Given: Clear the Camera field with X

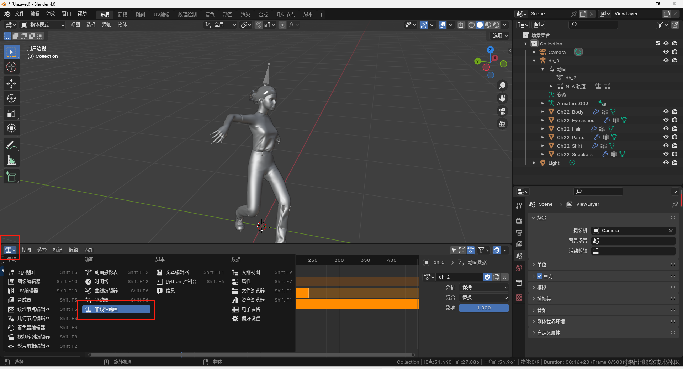Looking at the screenshot, I should pyautogui.click(x=671, y=231).
